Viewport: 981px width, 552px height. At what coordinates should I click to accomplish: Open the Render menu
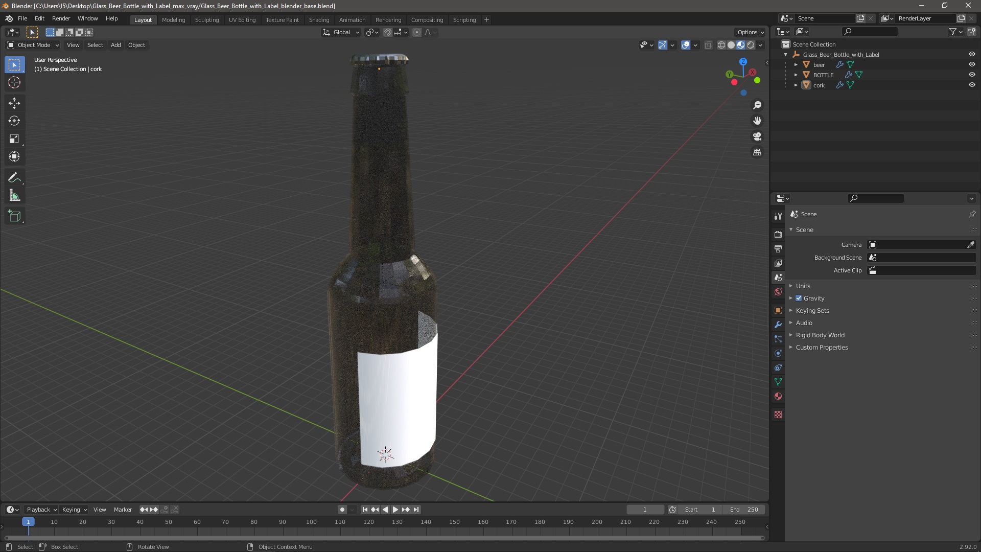61,18
